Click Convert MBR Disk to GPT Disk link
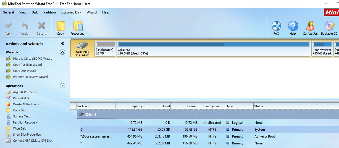 tap(33, 141)
